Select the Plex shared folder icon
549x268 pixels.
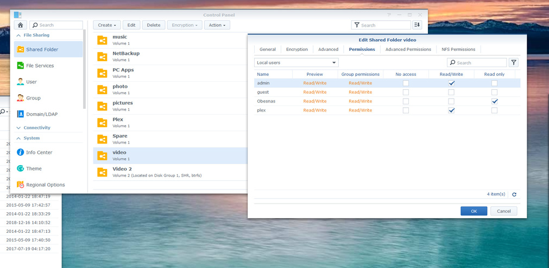102,122
